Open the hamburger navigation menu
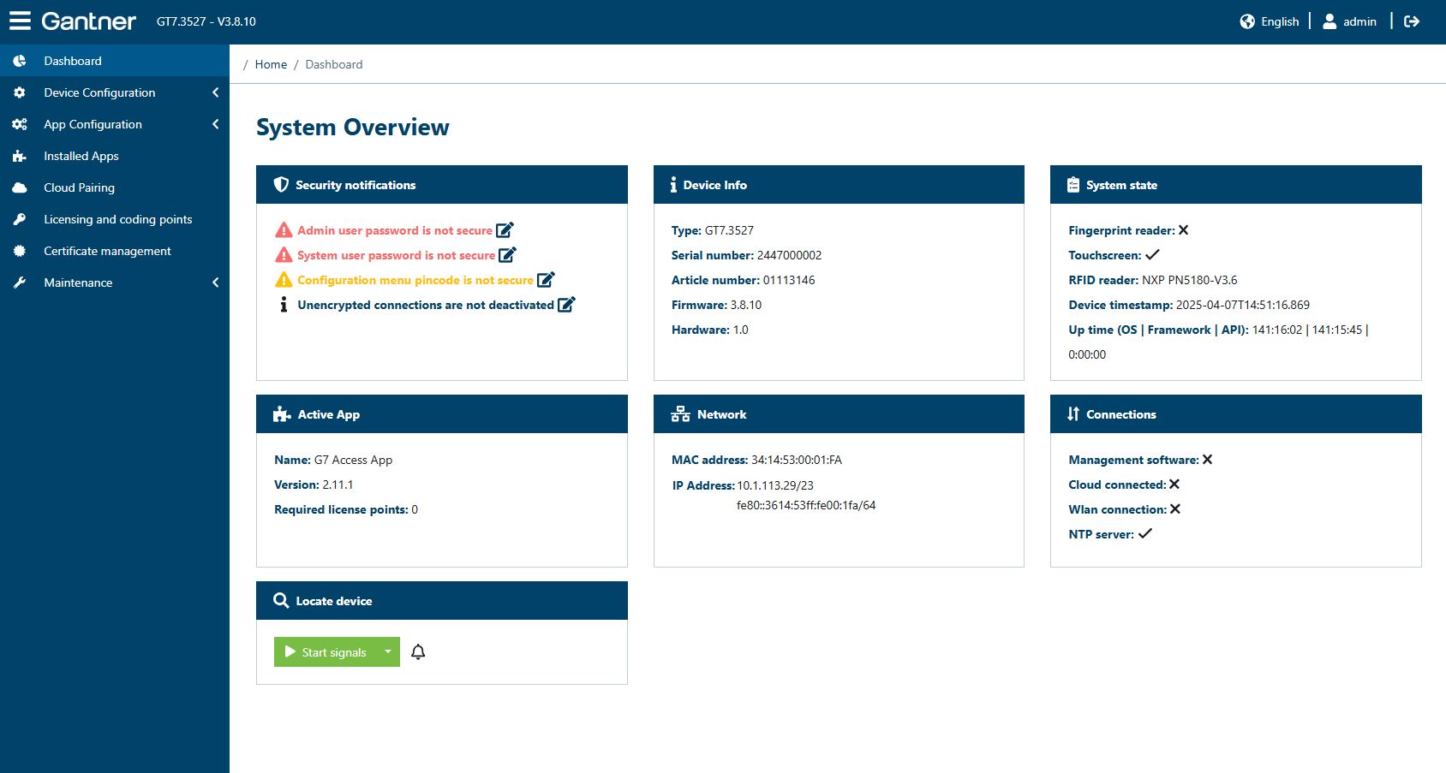Viewport: 1446px width, 773px height. click(20, 21)
